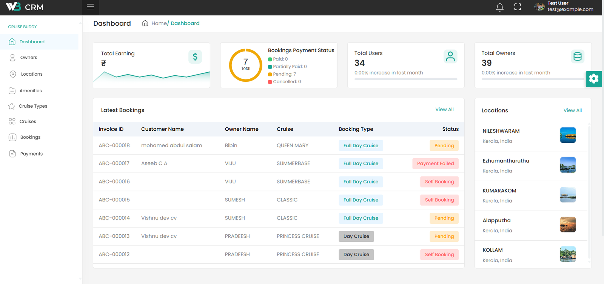Click the Payment Failed status badge

click(435, 163)
